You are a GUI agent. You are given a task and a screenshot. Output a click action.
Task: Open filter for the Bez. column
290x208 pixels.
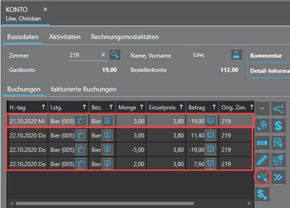click(x=111, y=107)
